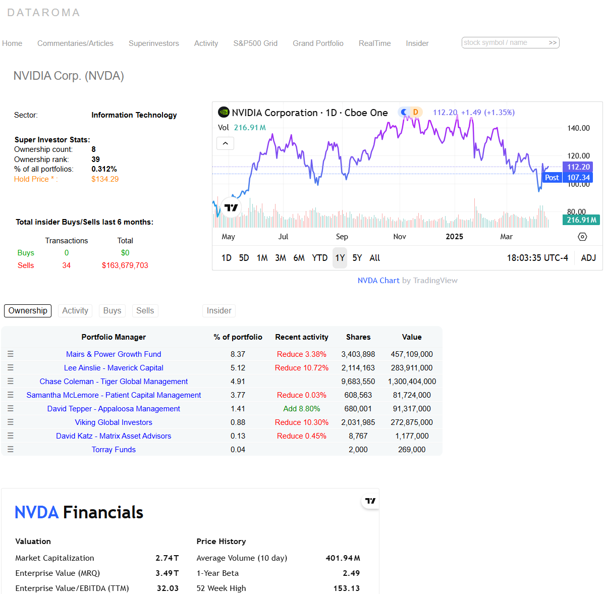Open Torray Funds link
This screenshot has height=594, width=604.
pyautogui.click(x=114, y=450)
